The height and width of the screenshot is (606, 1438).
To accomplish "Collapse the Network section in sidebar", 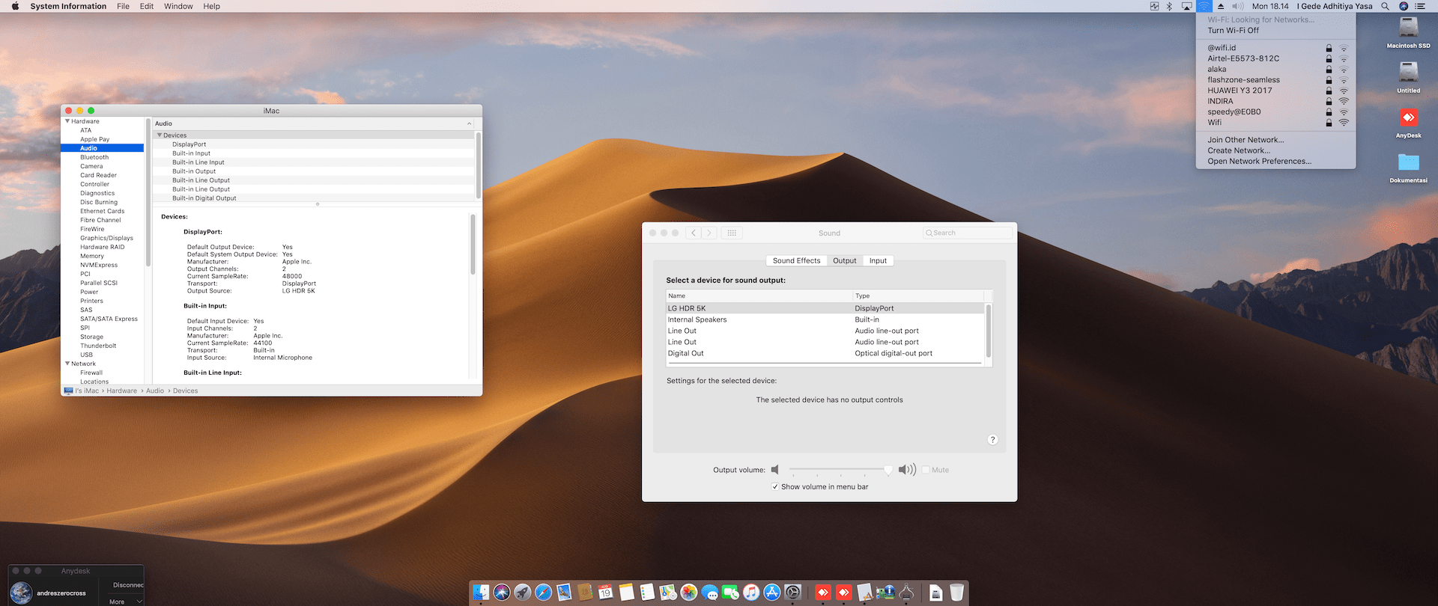I will [67, 364].
